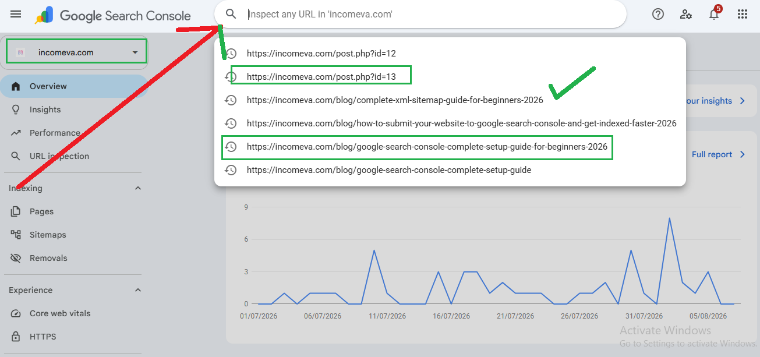Click the Overview home icon

pos(16,86)
